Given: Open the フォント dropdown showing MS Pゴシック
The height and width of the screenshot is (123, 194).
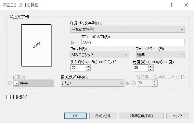Looking at the screenshot, I should (99, 55).
